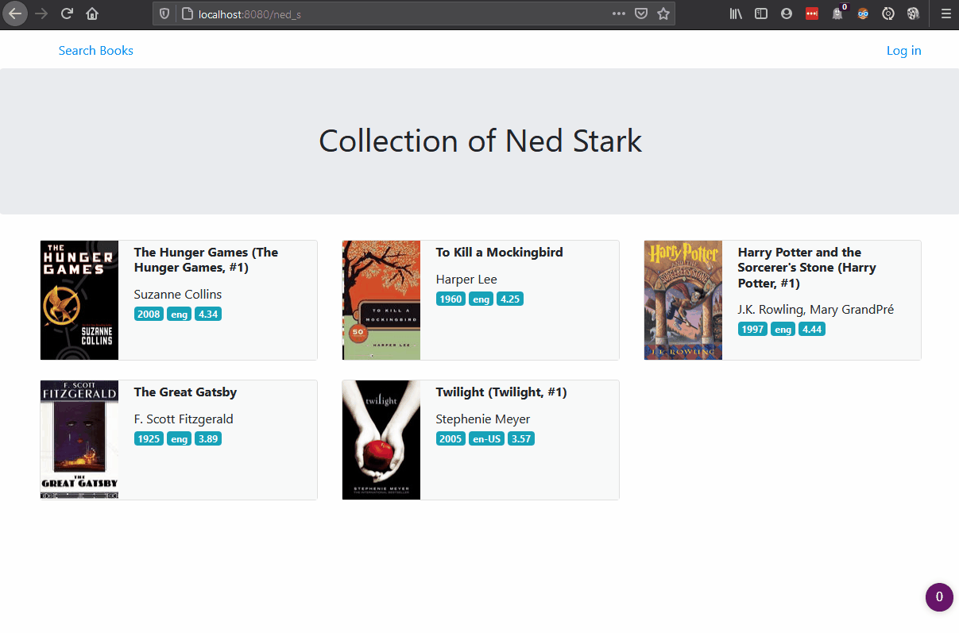Click the Twilight book cover image
959x633 pixels.
(x=381, y=440)
